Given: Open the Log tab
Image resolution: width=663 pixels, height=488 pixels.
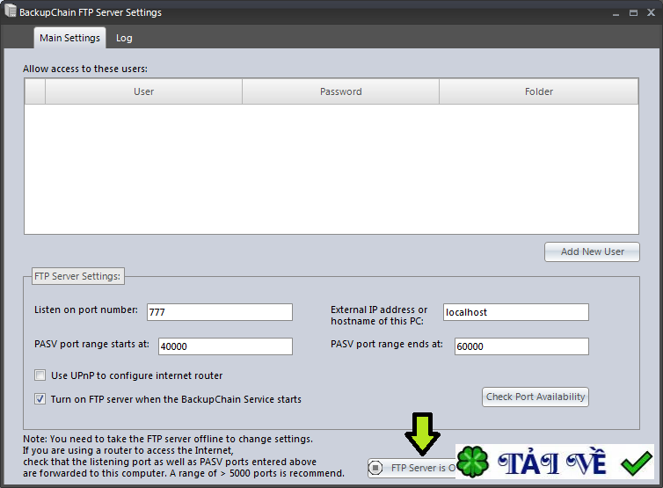Looking at the screenshot, I should click(124, 38).
